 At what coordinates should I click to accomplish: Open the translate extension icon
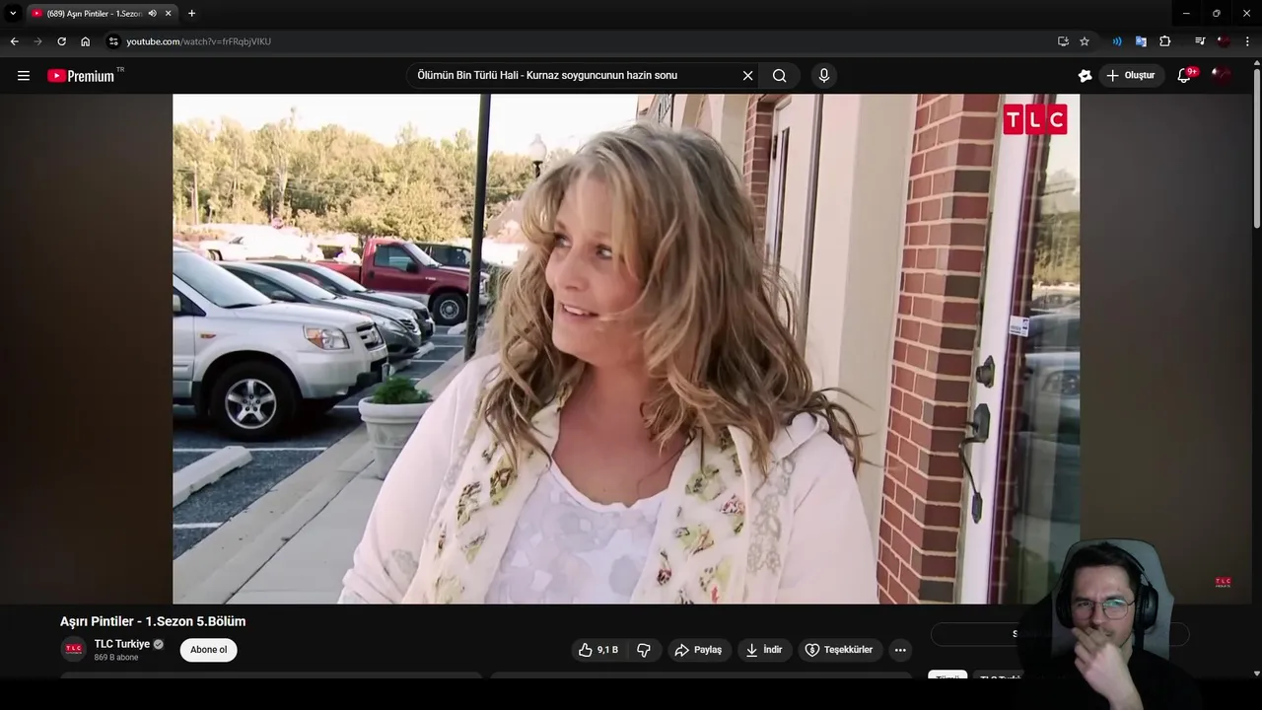1141,41
